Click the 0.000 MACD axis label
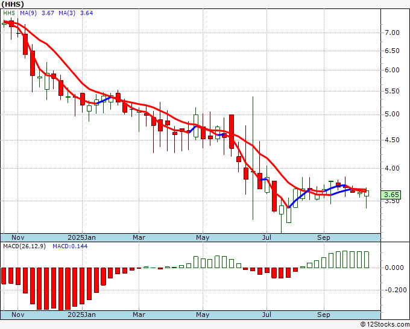The width and height of the screenshot is (410, 329). click(394, 268)
